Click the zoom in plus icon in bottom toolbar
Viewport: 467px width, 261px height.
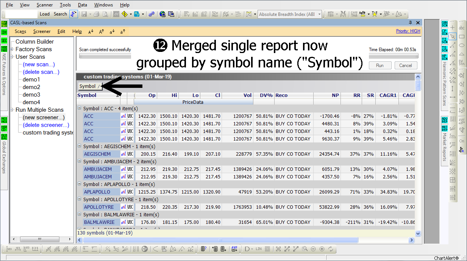[322, 249]
